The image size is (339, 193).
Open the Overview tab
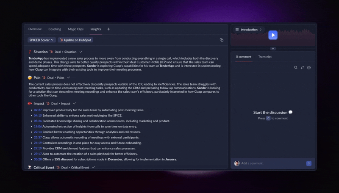click(35, 29)
